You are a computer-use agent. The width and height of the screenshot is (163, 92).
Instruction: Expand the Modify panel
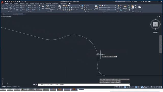point(30,12)
